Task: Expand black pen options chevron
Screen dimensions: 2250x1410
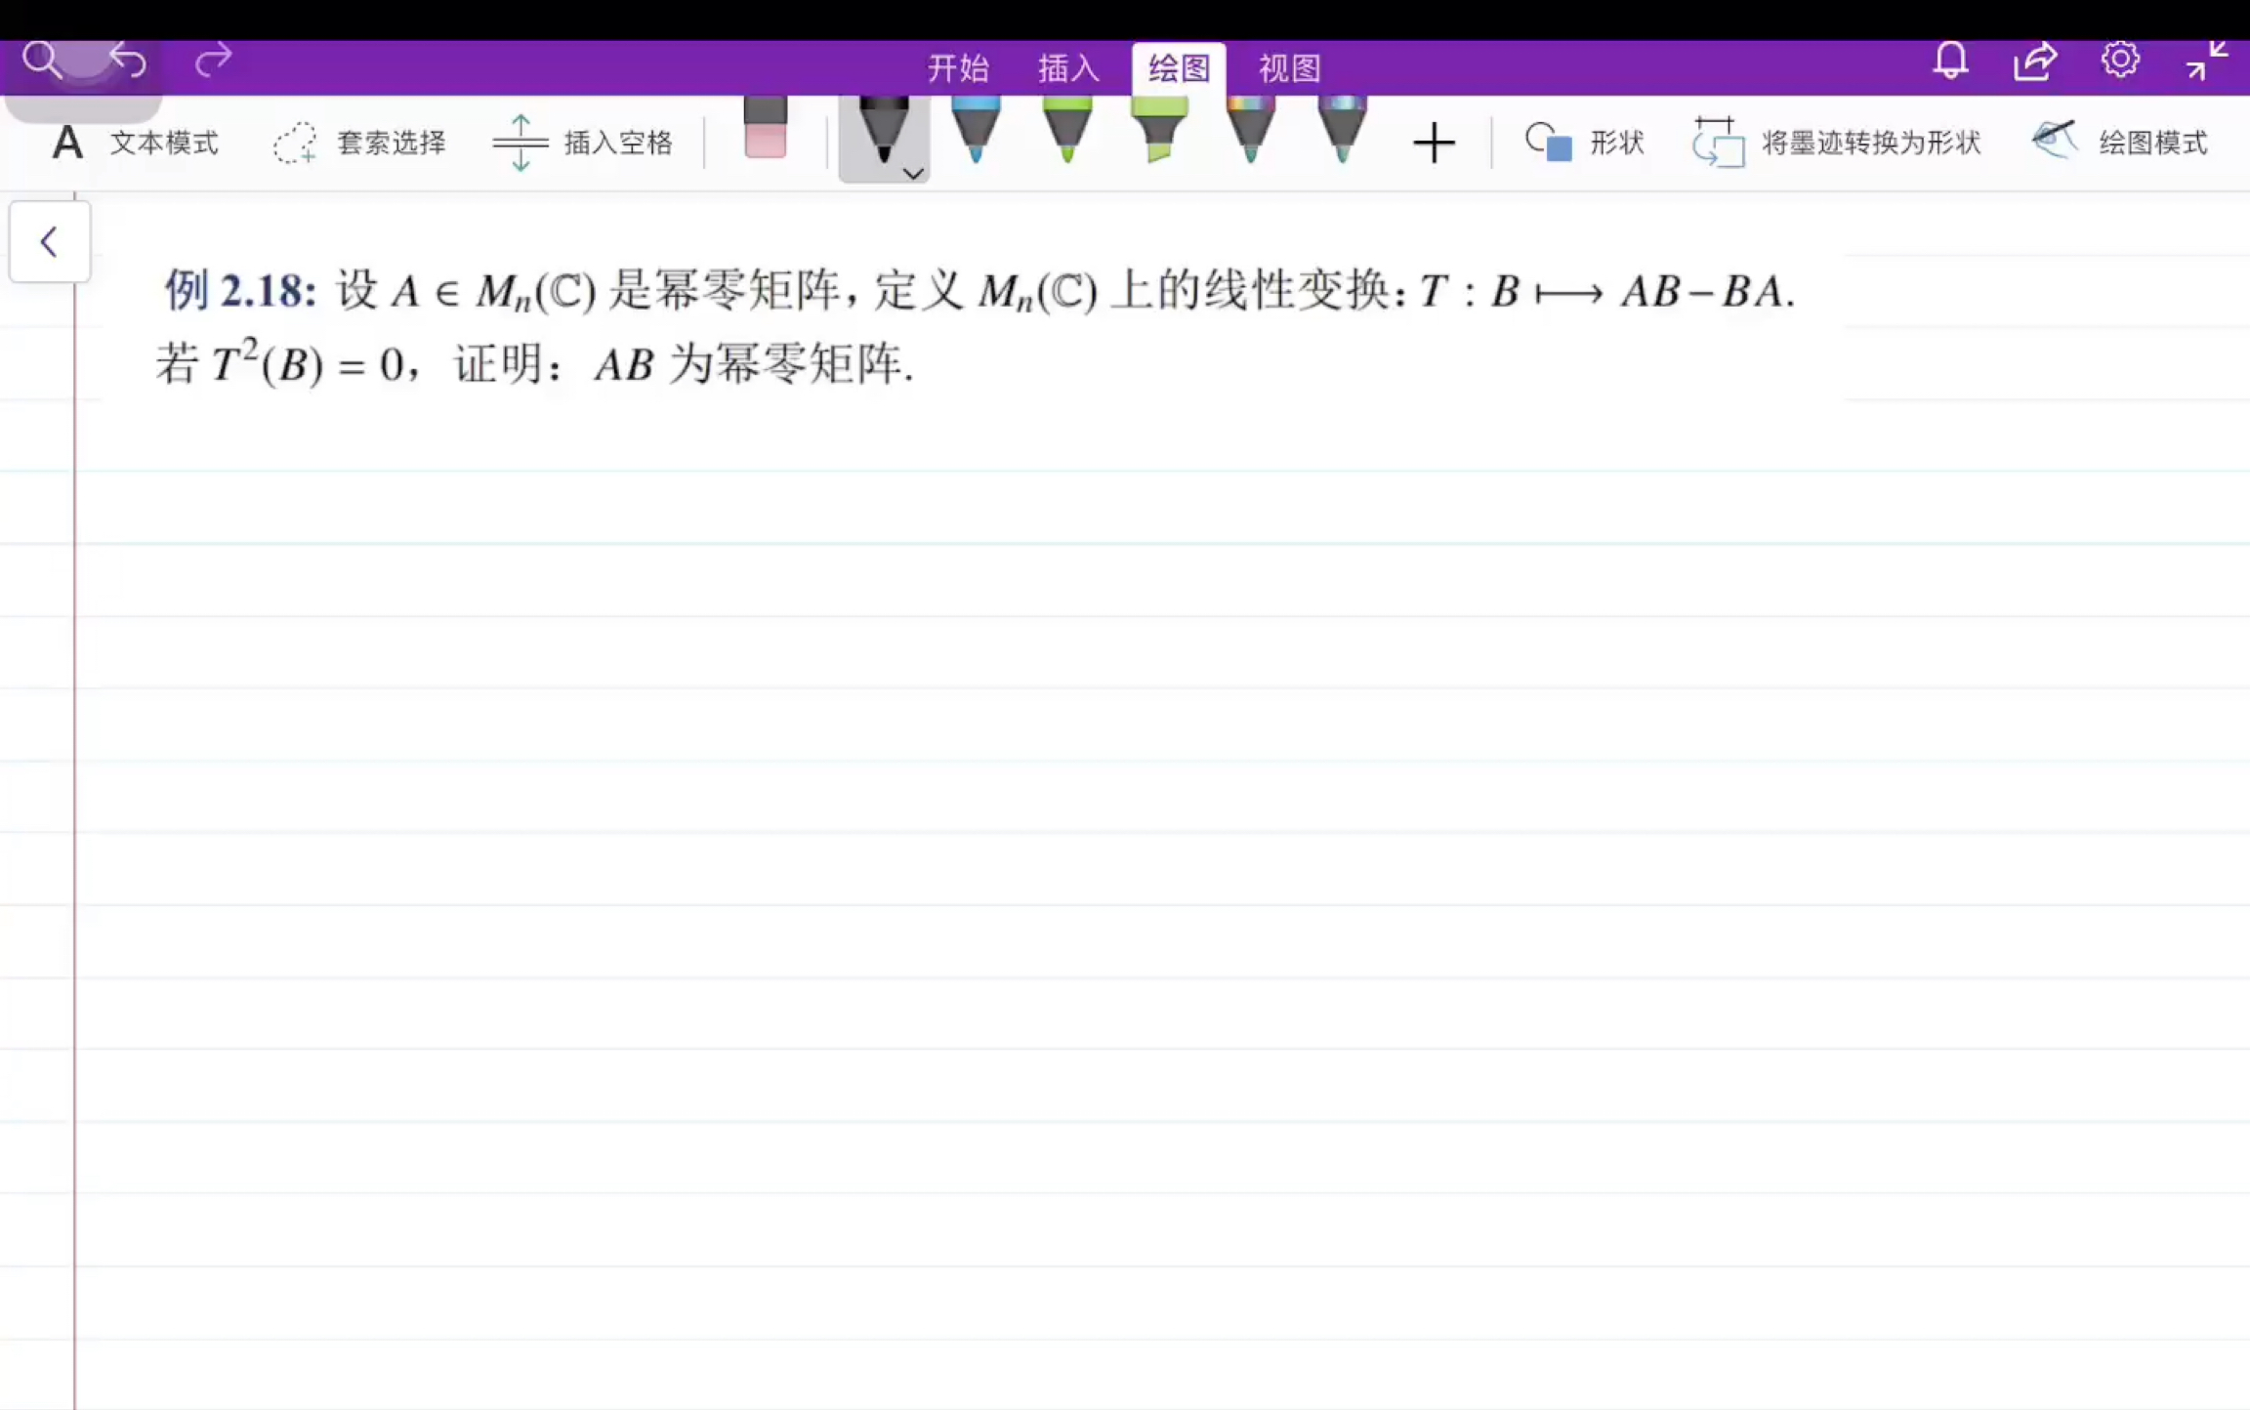Action: coord(913,173)
